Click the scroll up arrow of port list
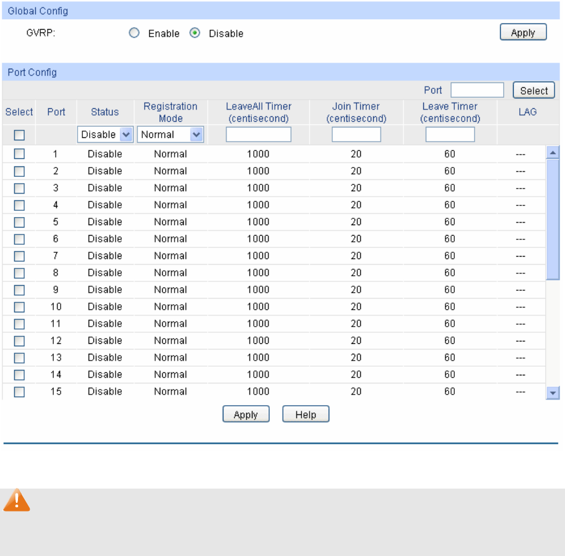This screenshot has height=556, width=565. click(553, 152)
